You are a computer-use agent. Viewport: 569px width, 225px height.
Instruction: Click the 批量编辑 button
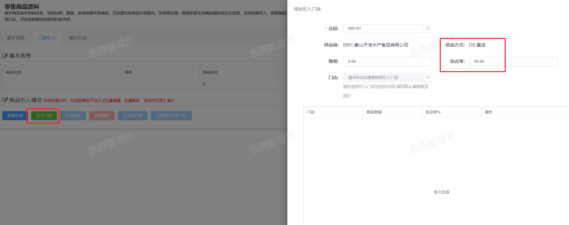point(73,116)
